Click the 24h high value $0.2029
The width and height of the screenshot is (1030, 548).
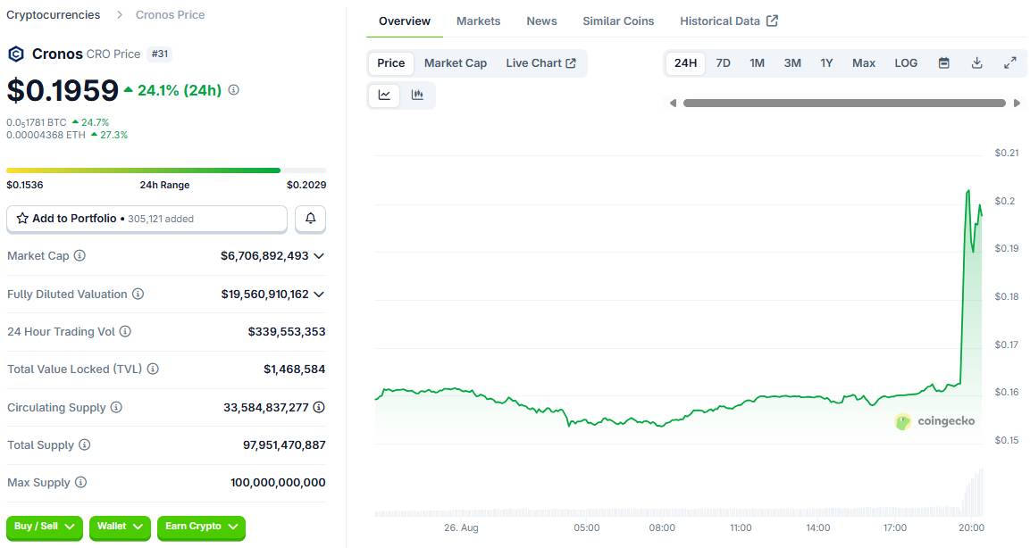pos(306,185)
